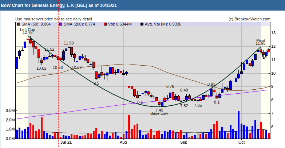The height and width of the screenshot is (148, 285).
Task: Click the 8.93 price label
Action: [x=211, y=85]
